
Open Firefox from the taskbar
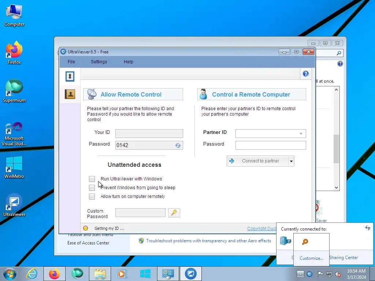(x=55, y=274)
